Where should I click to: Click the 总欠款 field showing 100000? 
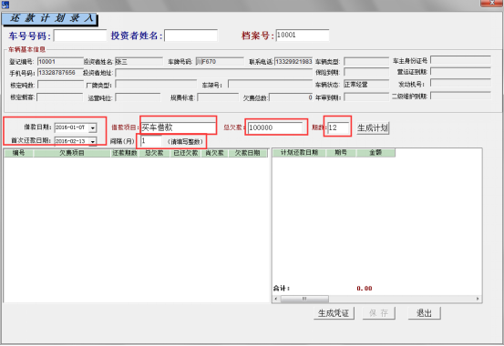(x=275, y=127)
